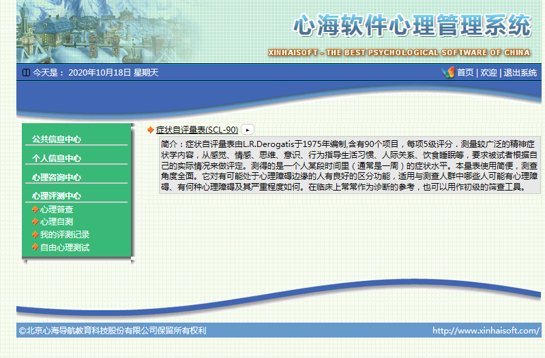Click the orange bullet icon beside 心理自测
Image resolution: width=545 pixels, height=358 pixels.
click(35, 222)
